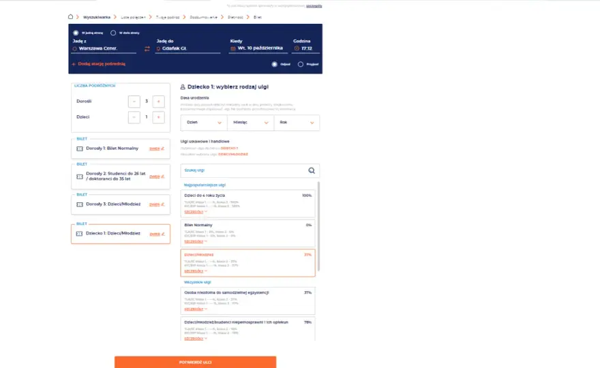600x368 pixels.
Task: Click calendar icon beside travel date
Action: click(x=233, y=48)
